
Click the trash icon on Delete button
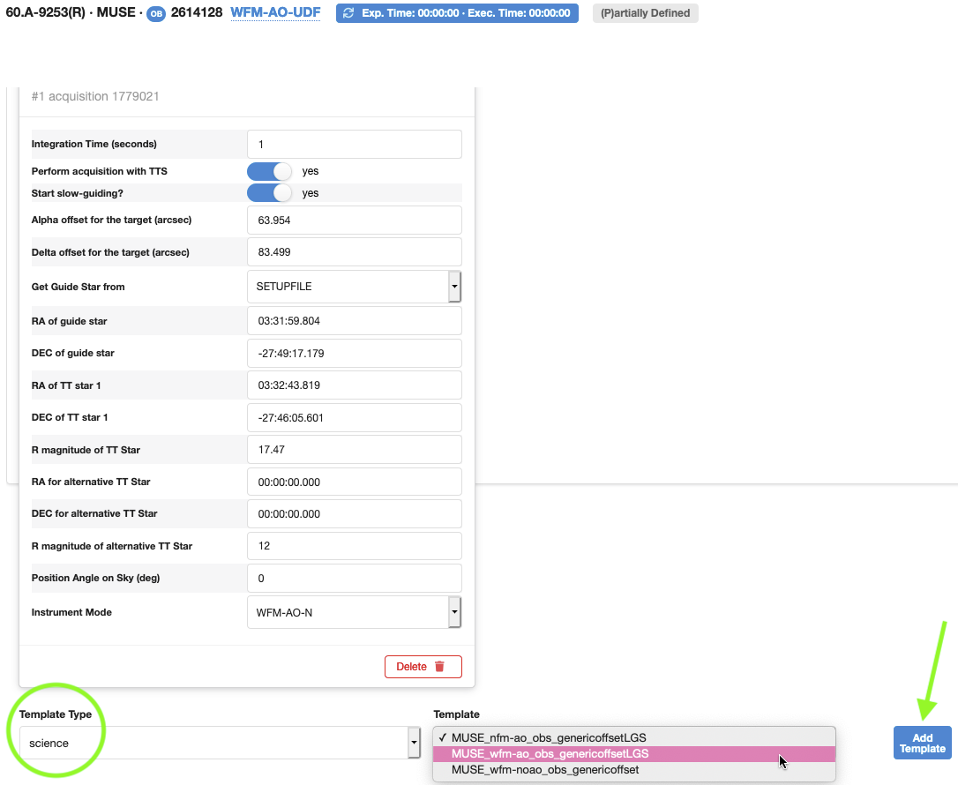[x=439, y=667]
